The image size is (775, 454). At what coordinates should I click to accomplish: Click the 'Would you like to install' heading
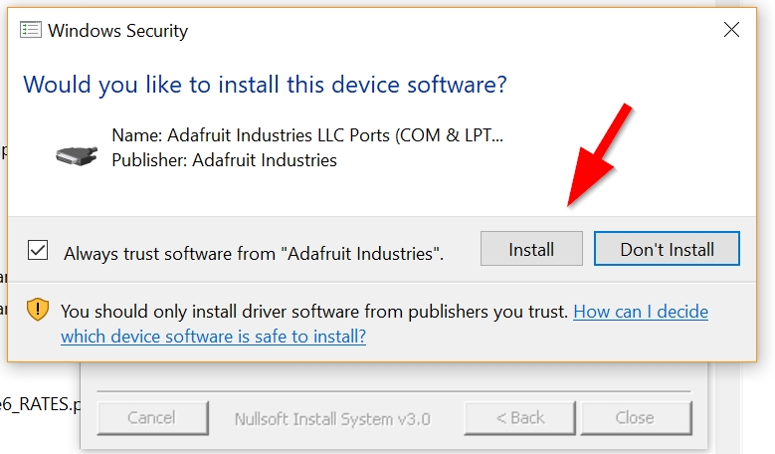tap(265, 84)
